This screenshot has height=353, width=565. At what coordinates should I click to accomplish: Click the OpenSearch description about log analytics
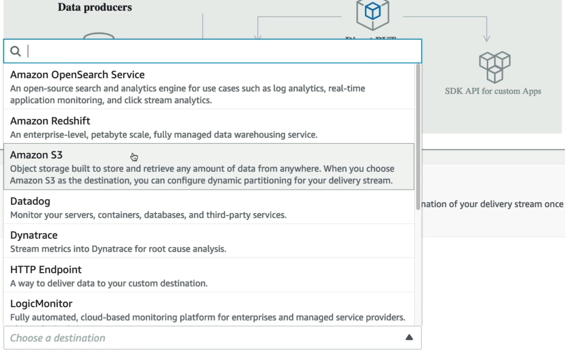coord(187,94)
